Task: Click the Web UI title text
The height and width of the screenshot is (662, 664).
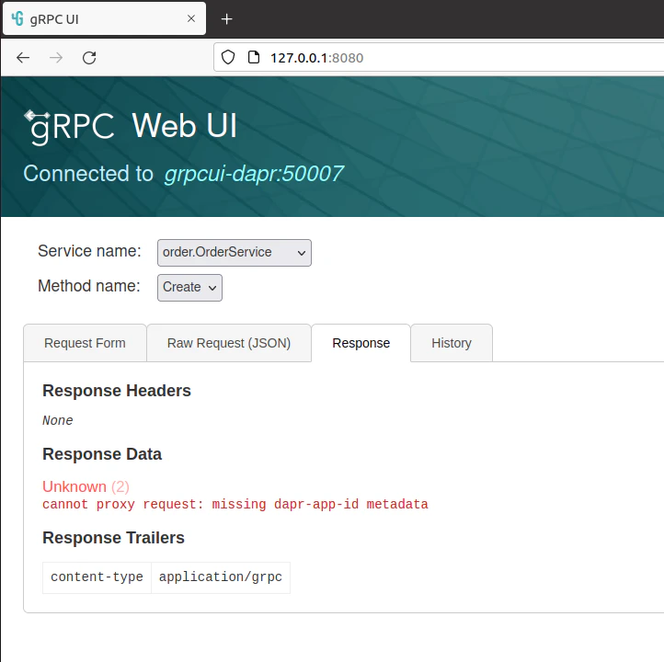Action: (x=184, y=126)
